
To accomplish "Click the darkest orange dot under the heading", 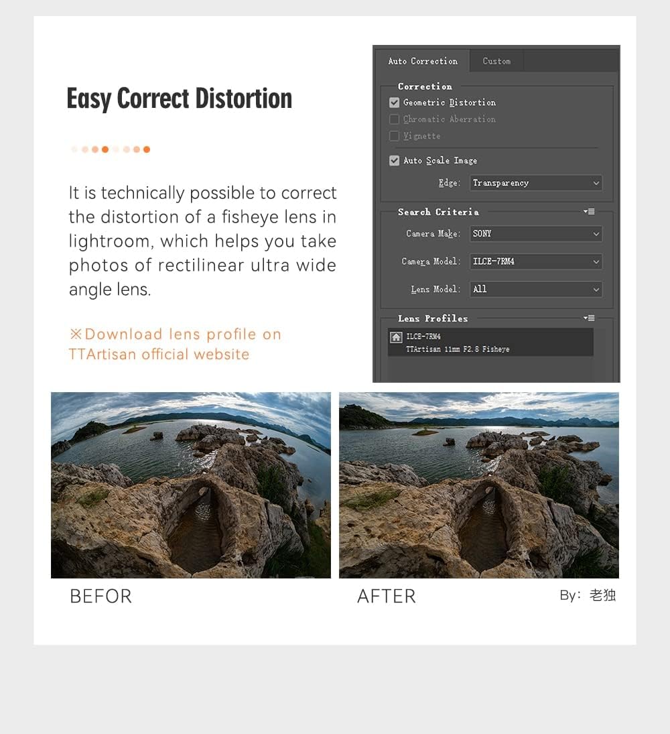I will pyautogui.click(x=105, y=149).
